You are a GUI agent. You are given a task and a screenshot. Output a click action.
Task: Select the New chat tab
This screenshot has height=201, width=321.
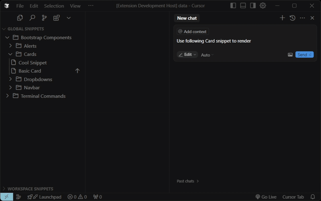pos(187,18)
